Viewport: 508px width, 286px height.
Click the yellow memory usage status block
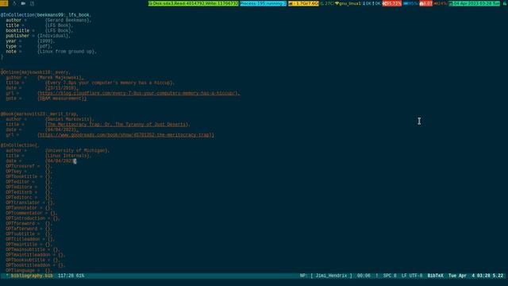[303, 3]
